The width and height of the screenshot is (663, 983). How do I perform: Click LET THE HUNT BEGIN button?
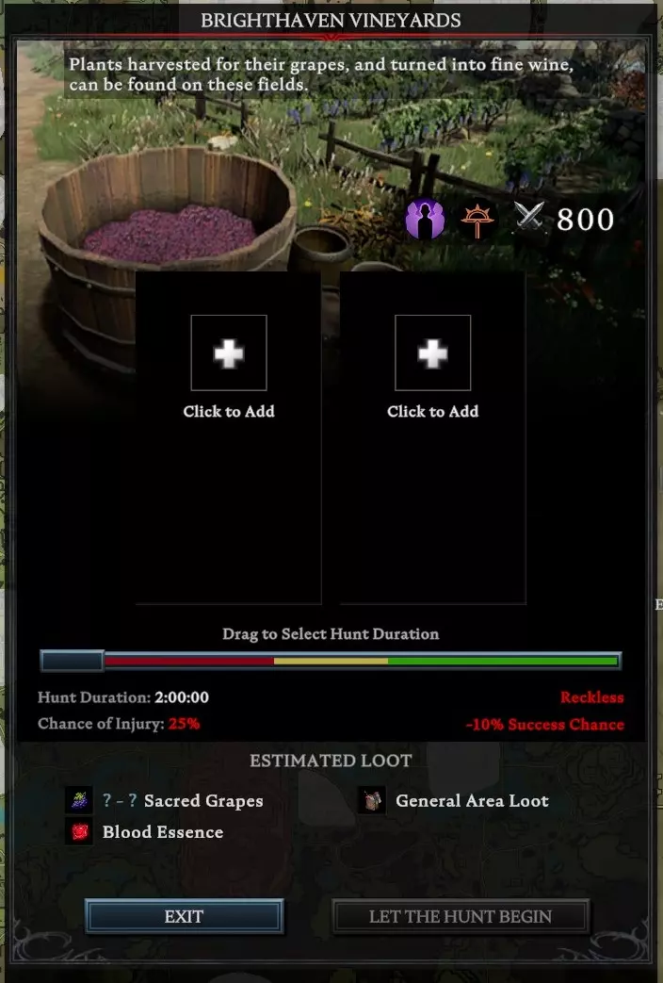click(461, 916)
